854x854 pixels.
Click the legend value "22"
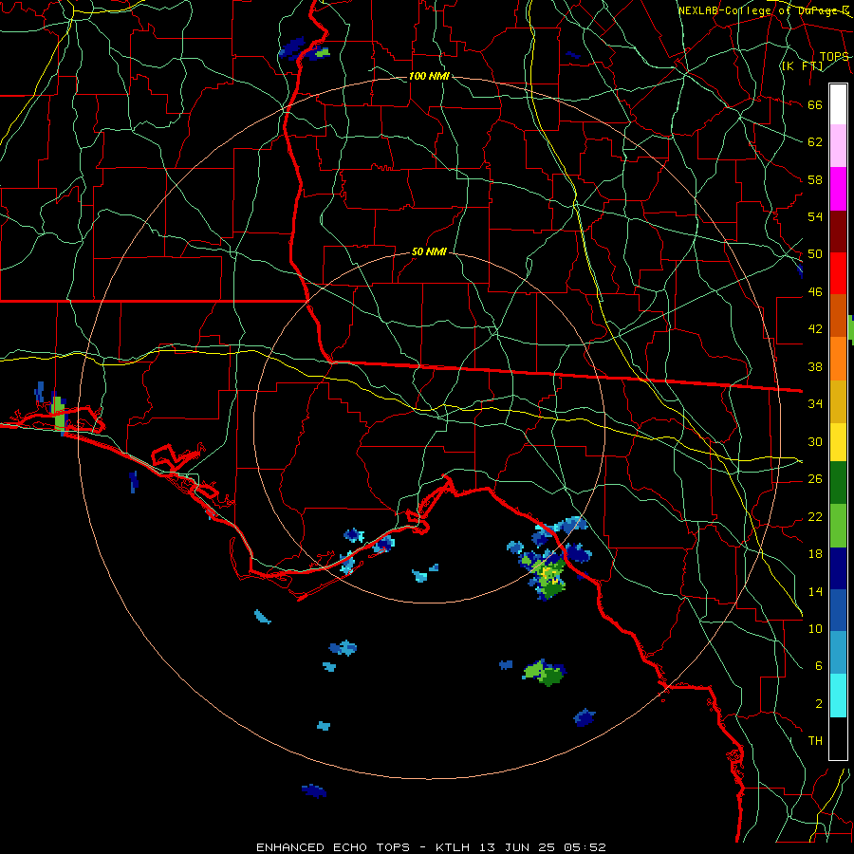point(815,516)
